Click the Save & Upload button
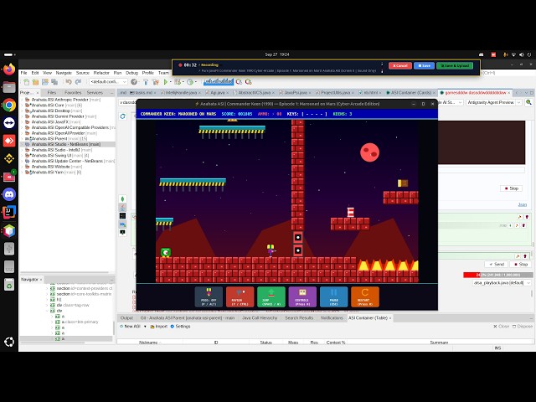This screenshot has height=402, width=536. pyautogui.click(x=455, y=65)
